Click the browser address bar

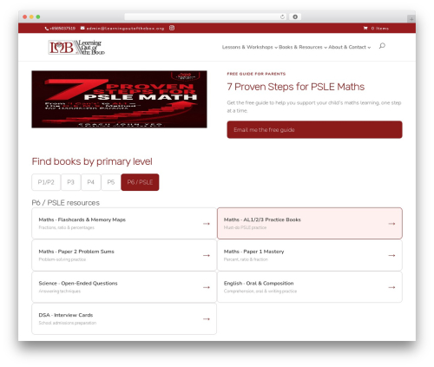coord(205,16)
